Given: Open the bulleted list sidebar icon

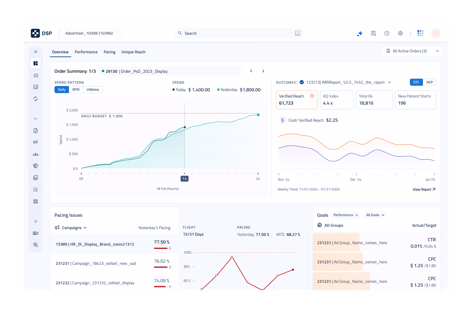Looking at the screenshot, I should pyautogui.click(x=35, y=190).
